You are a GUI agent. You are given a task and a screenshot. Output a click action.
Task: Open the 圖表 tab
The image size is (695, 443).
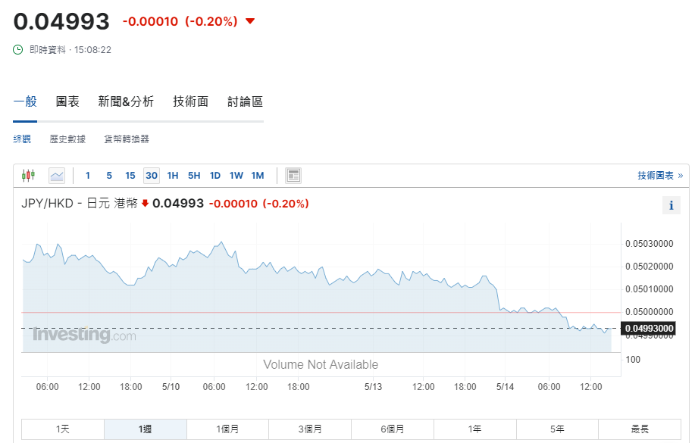[67, 101]
